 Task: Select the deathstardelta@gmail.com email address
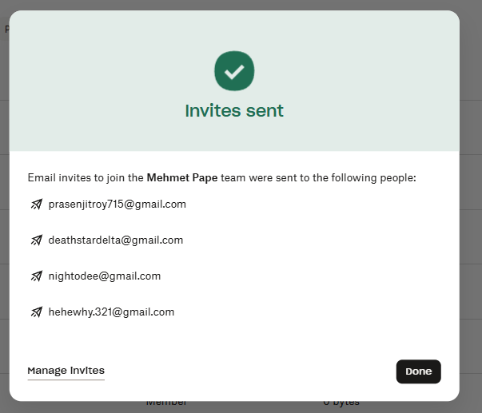click(115, 240)
